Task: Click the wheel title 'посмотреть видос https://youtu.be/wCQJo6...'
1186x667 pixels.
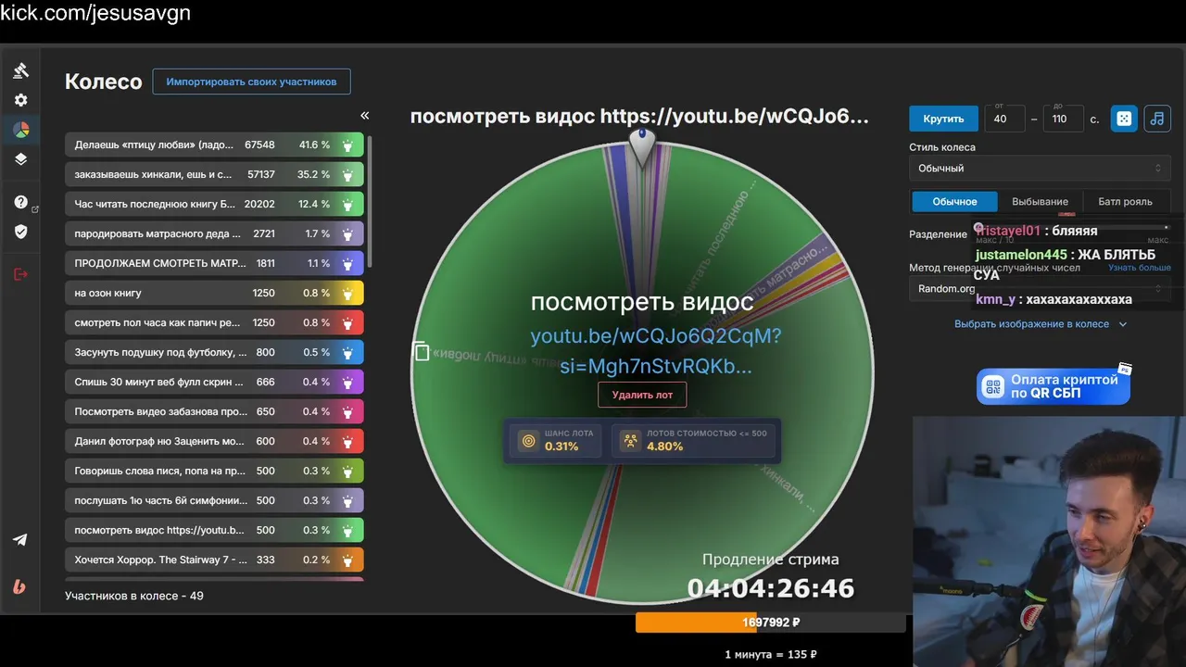Action: point(640,117)
